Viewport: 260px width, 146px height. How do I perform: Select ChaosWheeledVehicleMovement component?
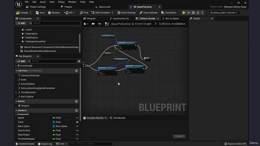40,51
